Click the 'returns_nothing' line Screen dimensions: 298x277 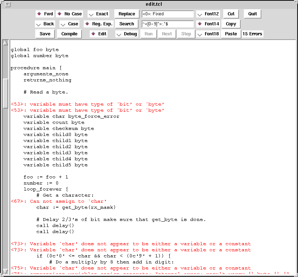tap(47, 80)
